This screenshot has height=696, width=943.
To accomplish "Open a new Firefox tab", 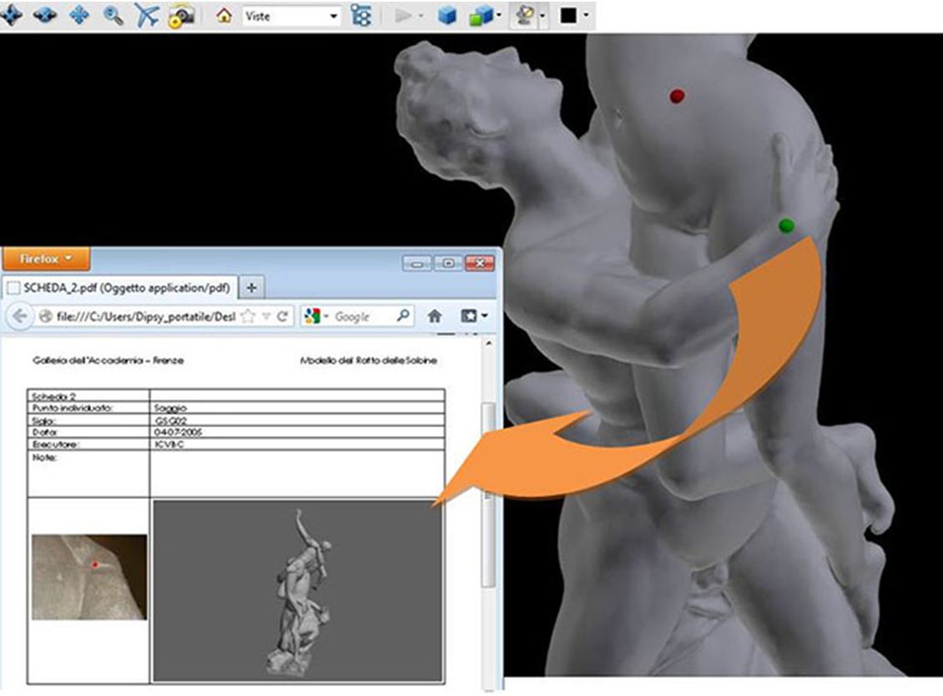I will pos(252,287).
